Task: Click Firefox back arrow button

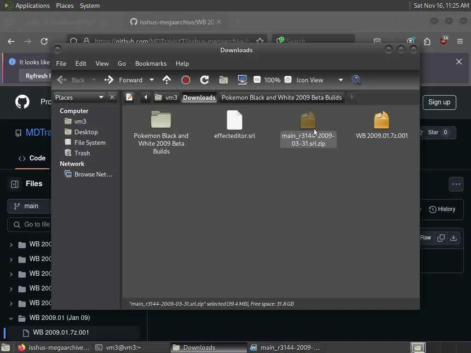Action: [11, 41]
